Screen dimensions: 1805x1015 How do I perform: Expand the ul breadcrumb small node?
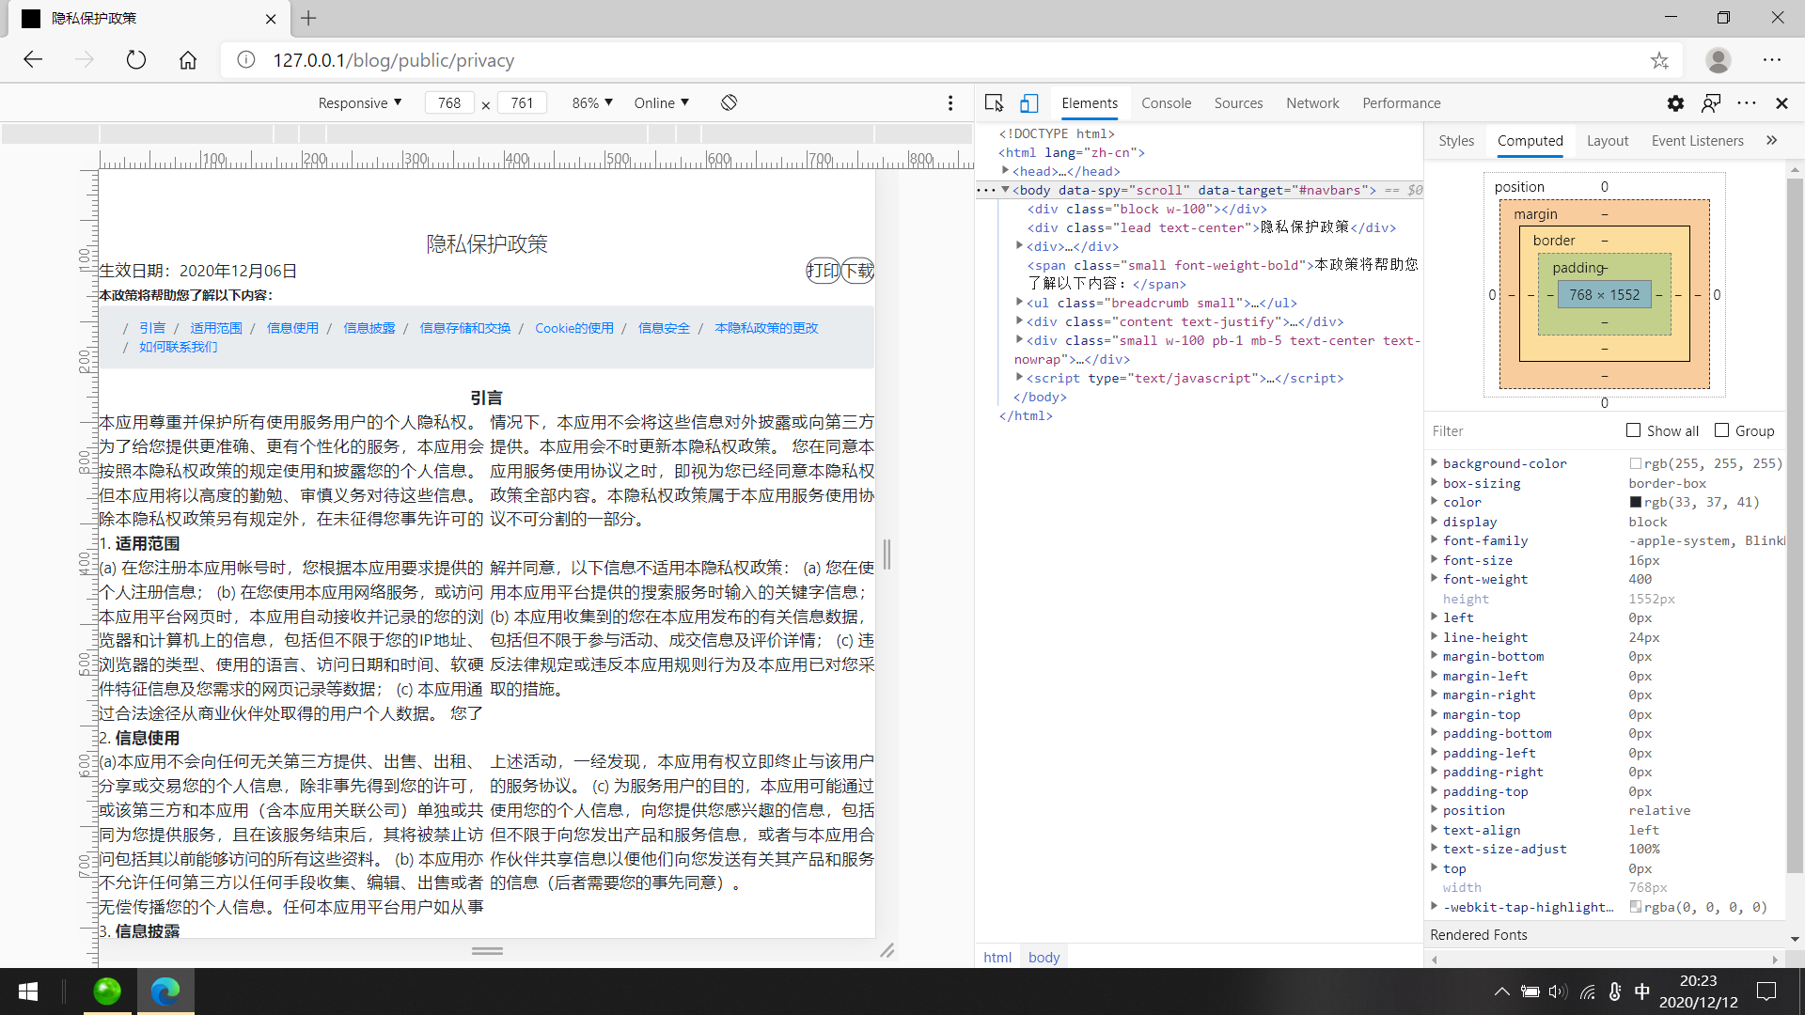[1019, 302]
